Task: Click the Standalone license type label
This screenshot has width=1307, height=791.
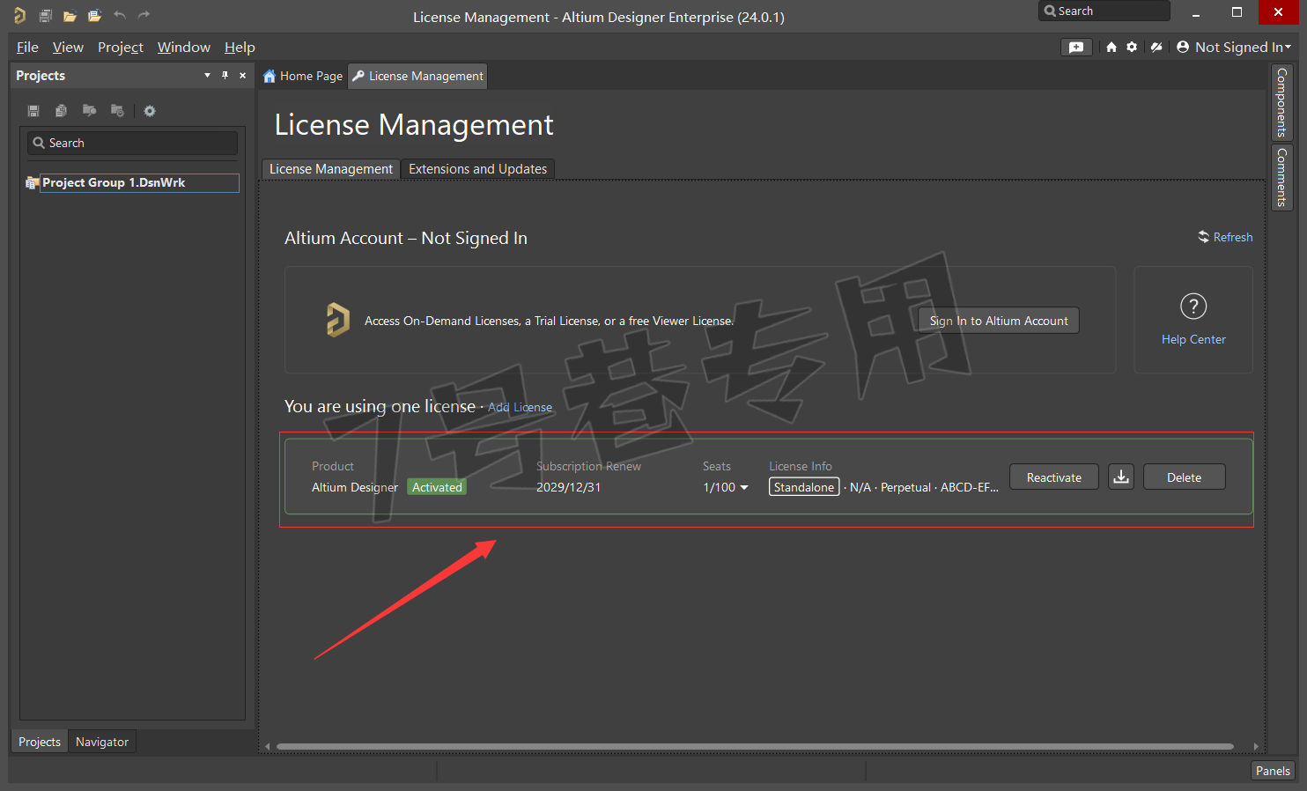Action: pos(804,487)
